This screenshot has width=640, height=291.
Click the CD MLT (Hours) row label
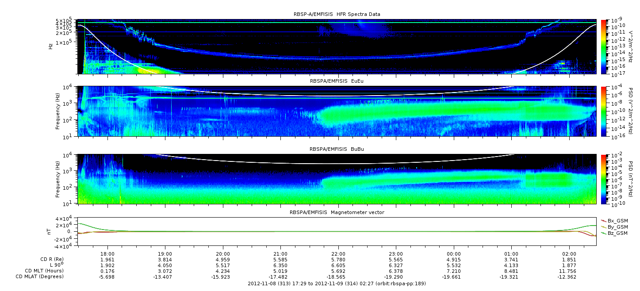click(44, 271)
